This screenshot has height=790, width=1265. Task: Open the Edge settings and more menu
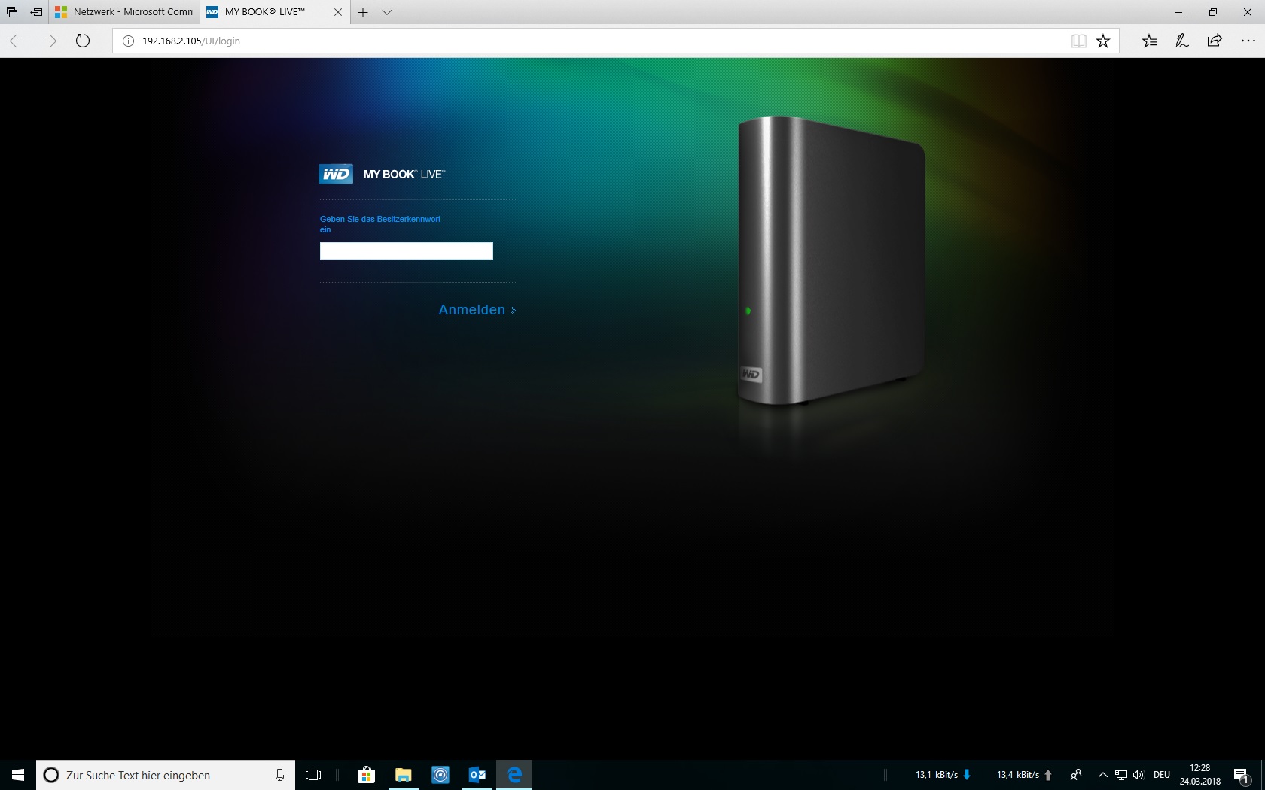point(1248,41)
